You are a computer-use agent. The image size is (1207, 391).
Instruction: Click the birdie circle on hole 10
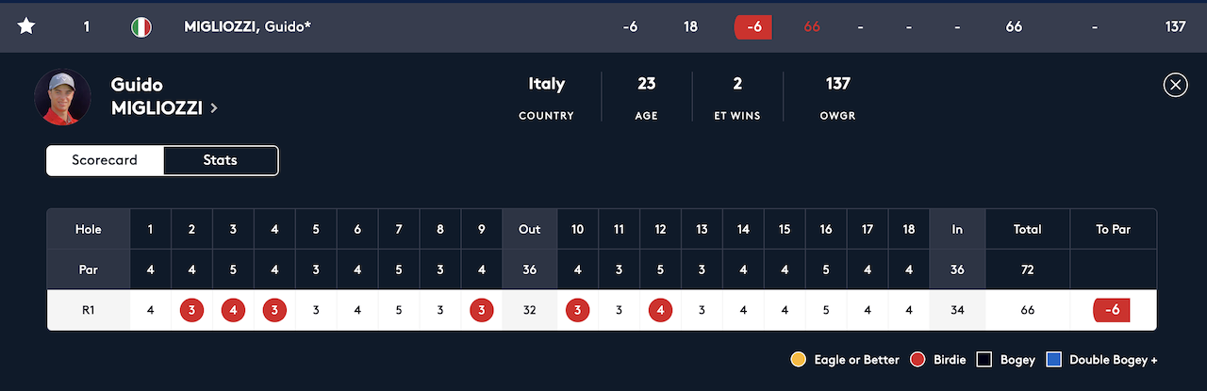[578, 310]
